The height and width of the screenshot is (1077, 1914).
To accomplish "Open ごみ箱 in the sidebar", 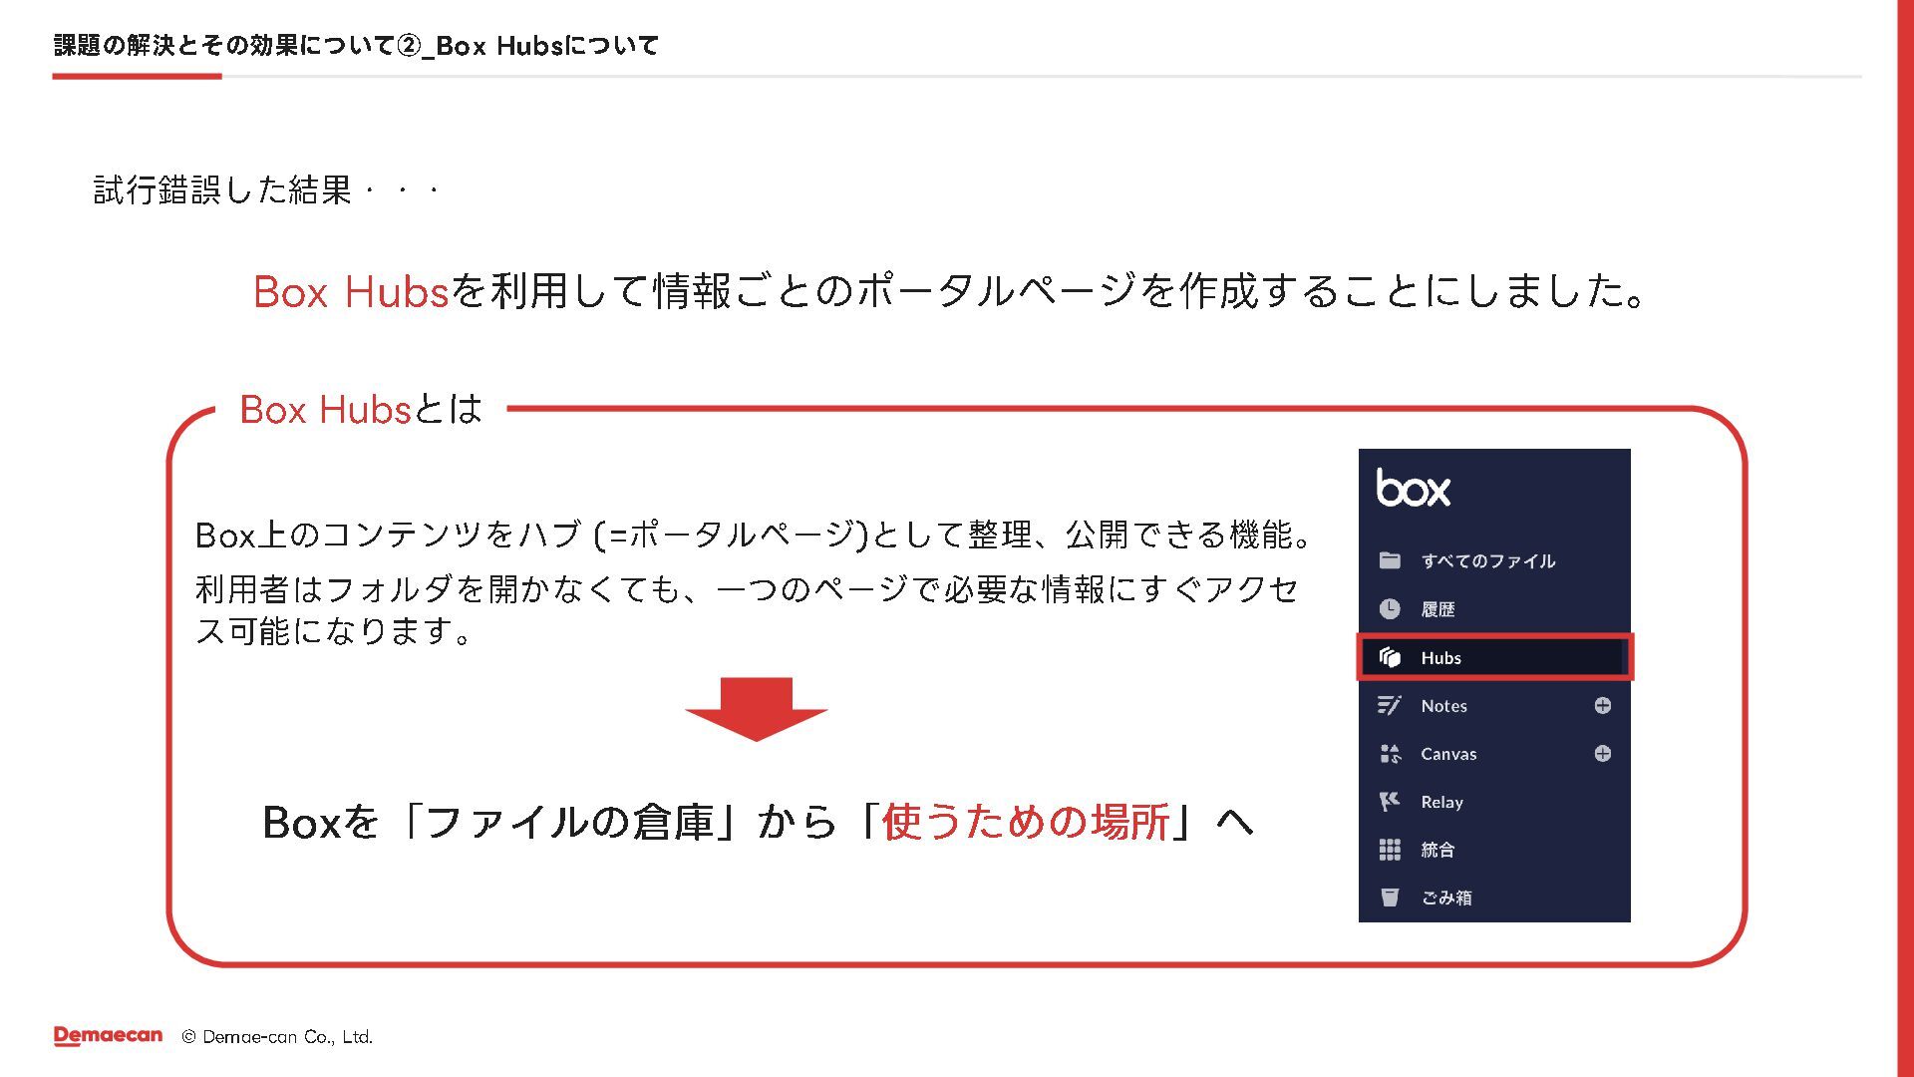I will [x=1446, y=898].
